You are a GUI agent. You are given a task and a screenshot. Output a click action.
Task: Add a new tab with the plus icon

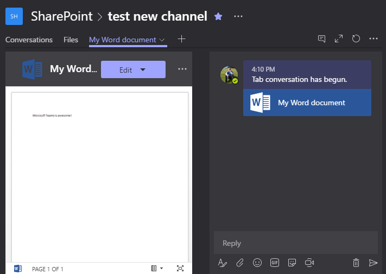[x=181, y=39]
